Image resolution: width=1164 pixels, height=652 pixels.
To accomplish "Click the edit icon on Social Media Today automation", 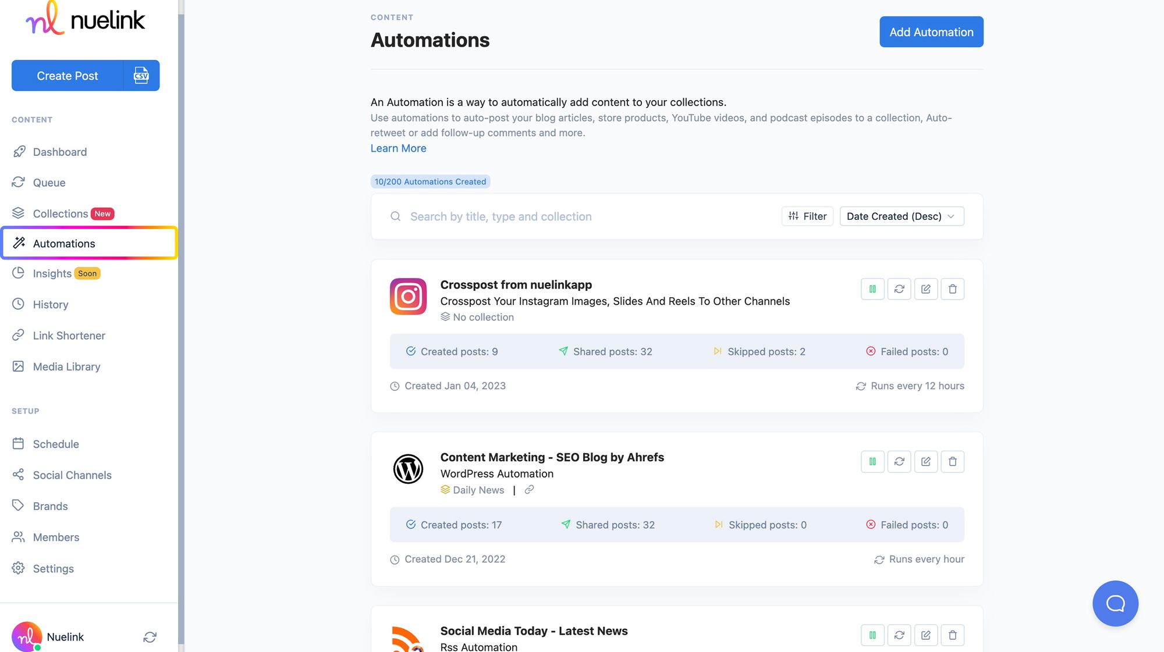I will 925,635.
